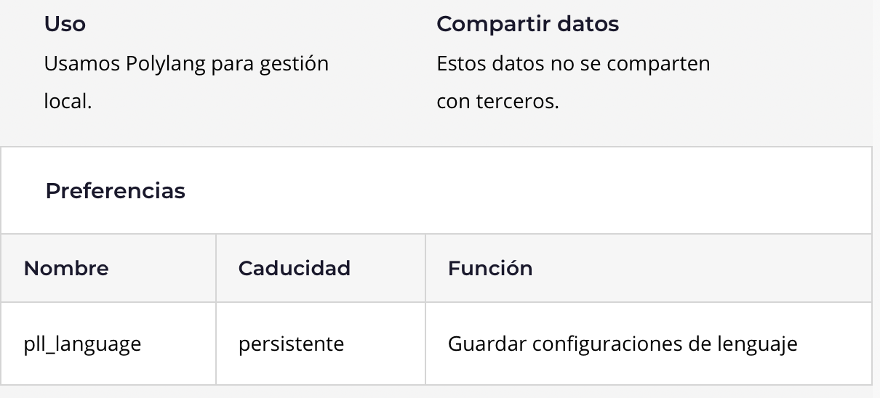Viewport: 880px width, 398px height.
Task: Click the word comparten
Action: (x=658, y=64)
